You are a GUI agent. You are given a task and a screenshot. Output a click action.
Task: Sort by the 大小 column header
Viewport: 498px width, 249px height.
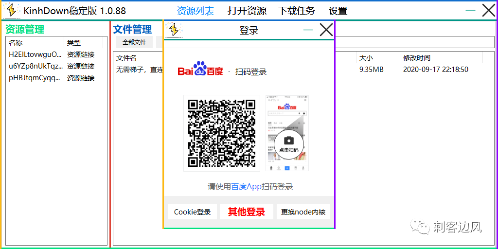coord(377,58)
